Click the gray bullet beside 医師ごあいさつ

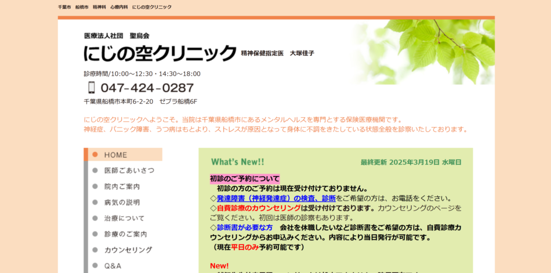coord(95,170)
